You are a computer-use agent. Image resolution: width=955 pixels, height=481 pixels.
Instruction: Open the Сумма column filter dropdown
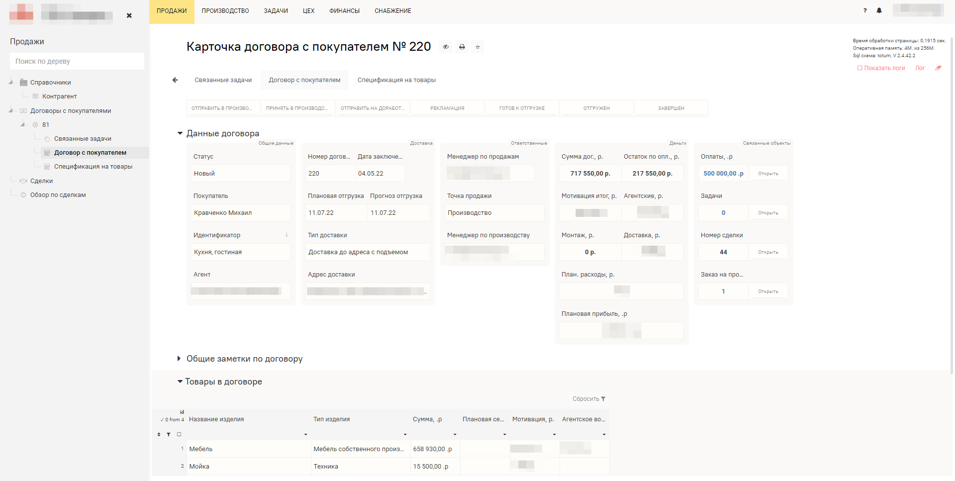tap(455, 435)
